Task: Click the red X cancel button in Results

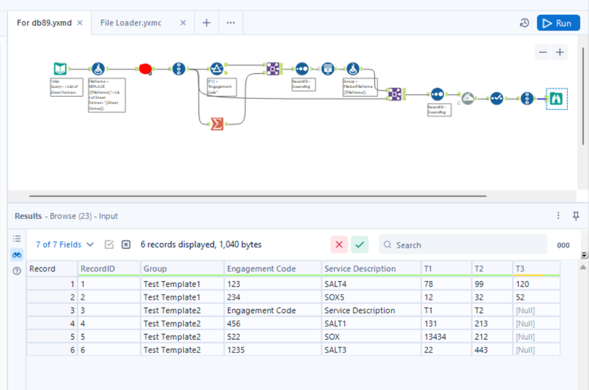Action: [x=339, y=244]
